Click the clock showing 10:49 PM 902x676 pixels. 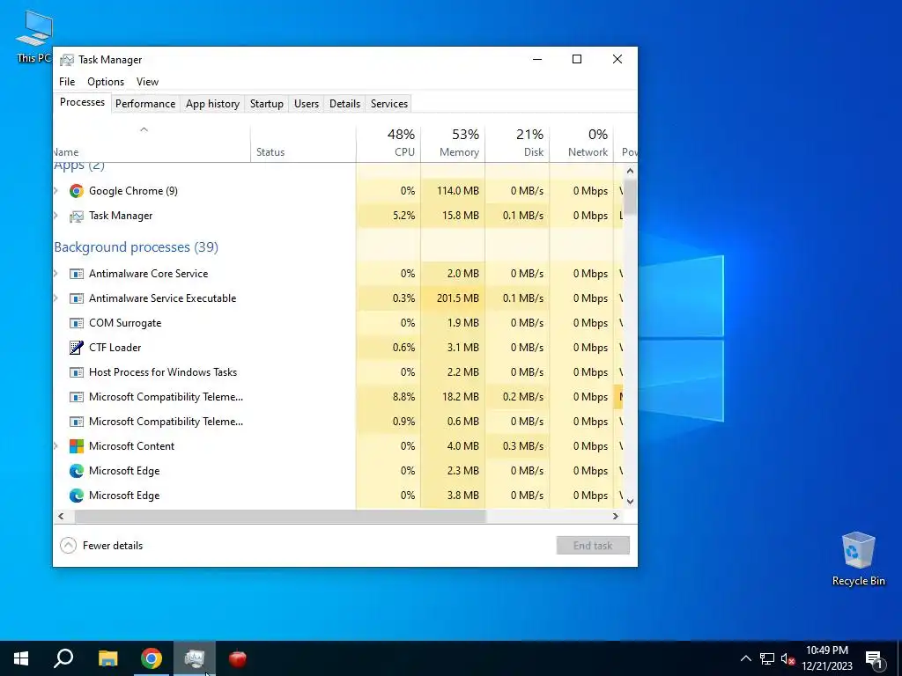pyautogui.click(x=826, y=658)
